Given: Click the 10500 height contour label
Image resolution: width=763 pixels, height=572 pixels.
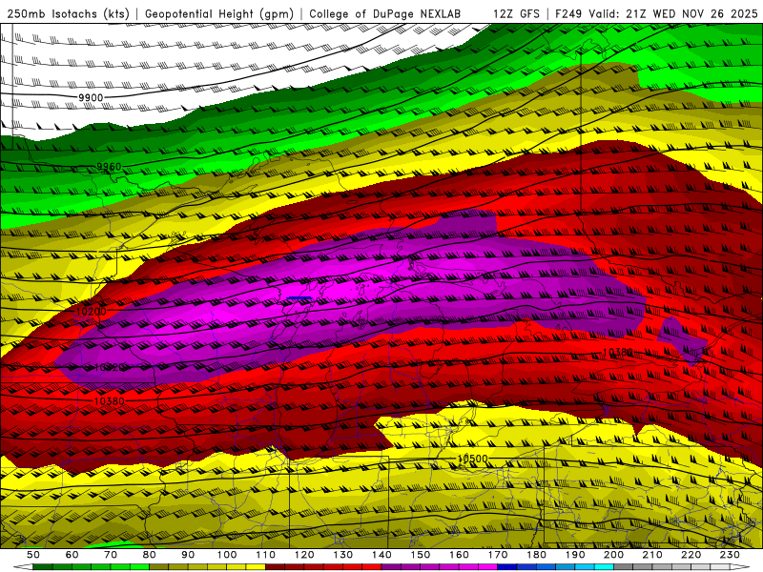Looking at the screenshot, I should (472, 459).
